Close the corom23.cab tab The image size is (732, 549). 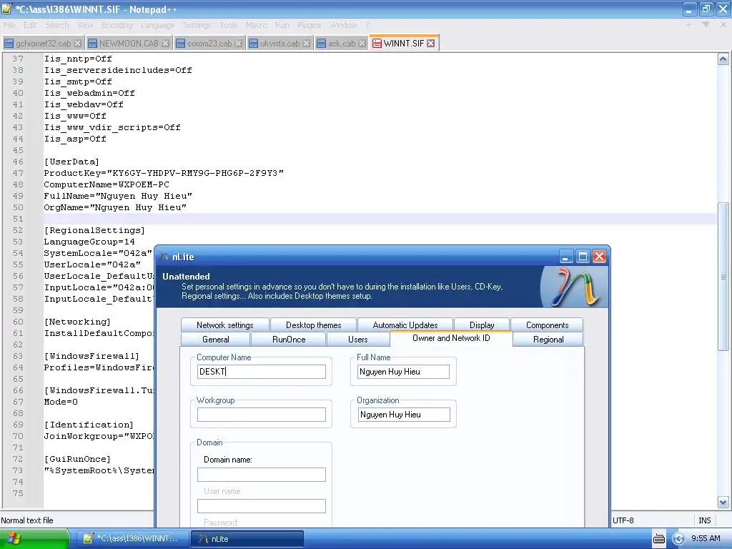[x=239, y=44]
